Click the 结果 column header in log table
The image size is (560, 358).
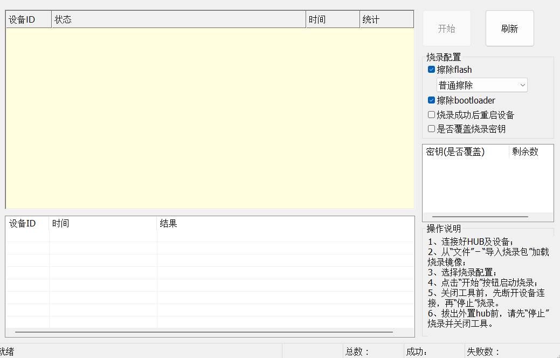(285, 223)
